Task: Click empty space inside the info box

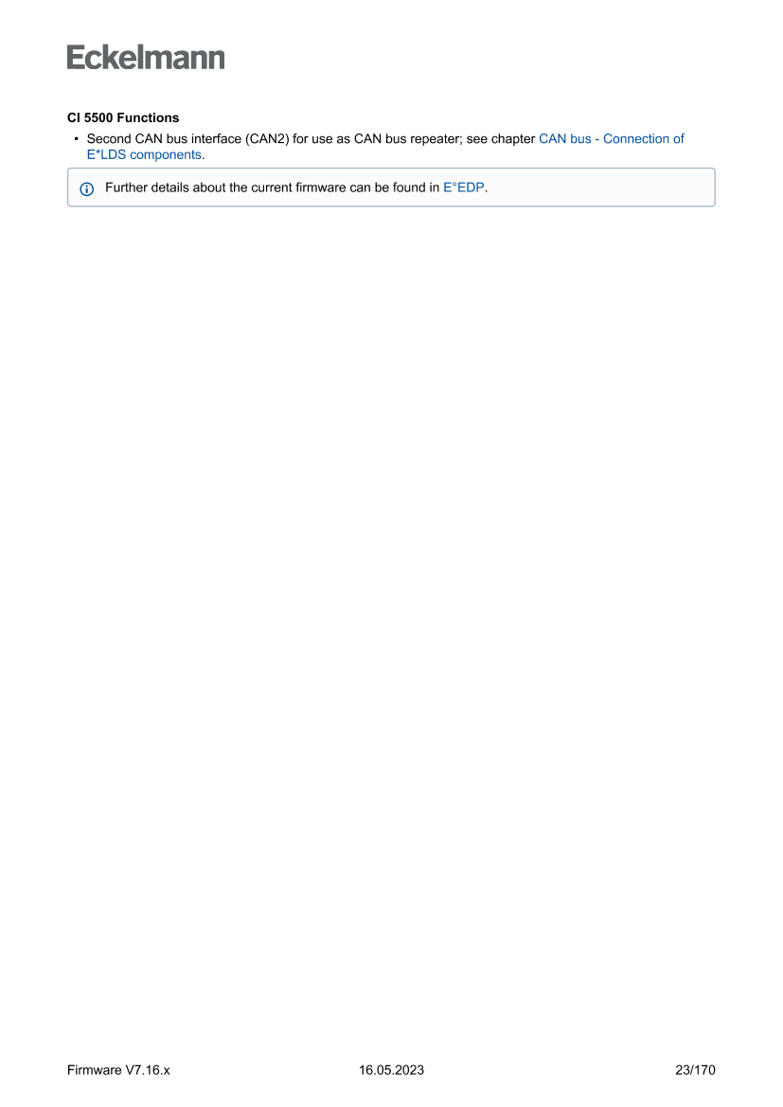Action: [600, 187]
